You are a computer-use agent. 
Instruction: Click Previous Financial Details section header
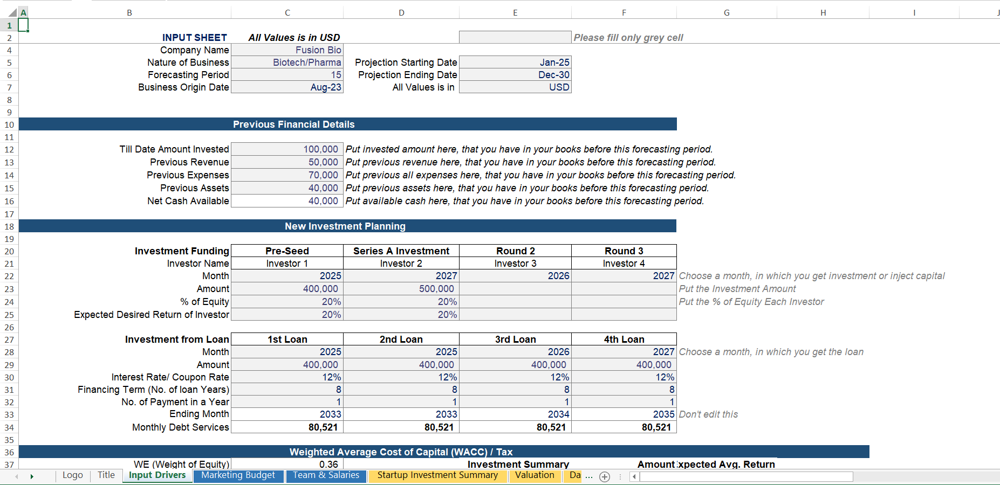[x=347, y=124]
